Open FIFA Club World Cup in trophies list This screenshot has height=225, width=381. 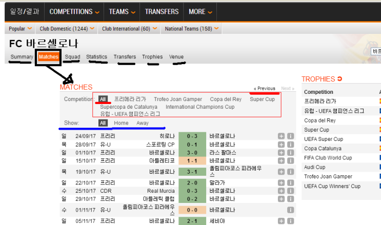tap(328, 158)
